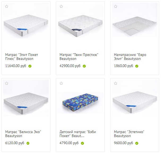The width and height of the screenshot is (162, 154).
Task: Open Матрас "Белисса Эко" Beautyson link
Action: coord(23,134)
